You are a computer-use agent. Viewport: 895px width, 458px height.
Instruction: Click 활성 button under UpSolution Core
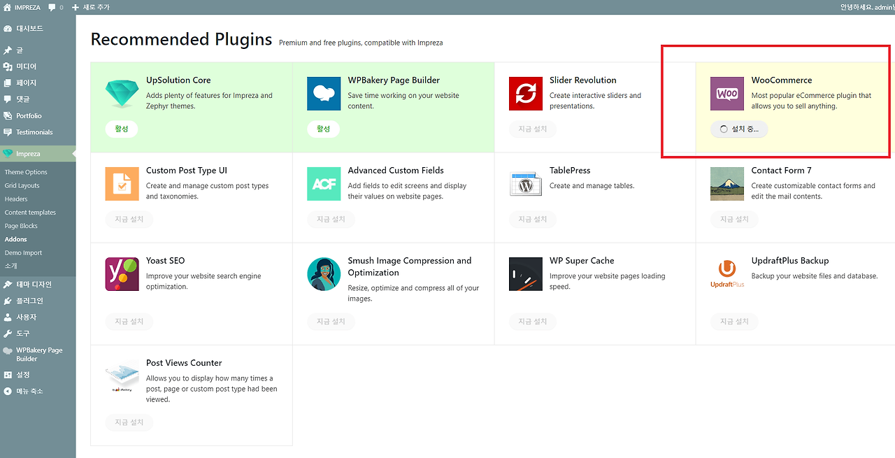coord(122,129)
